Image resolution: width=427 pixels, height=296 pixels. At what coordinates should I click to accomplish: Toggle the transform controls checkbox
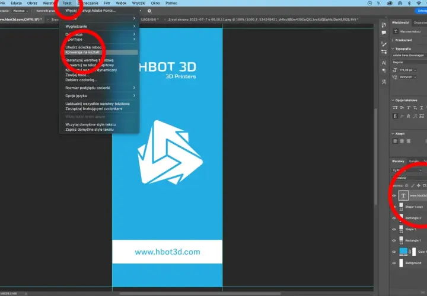(33, 11)
